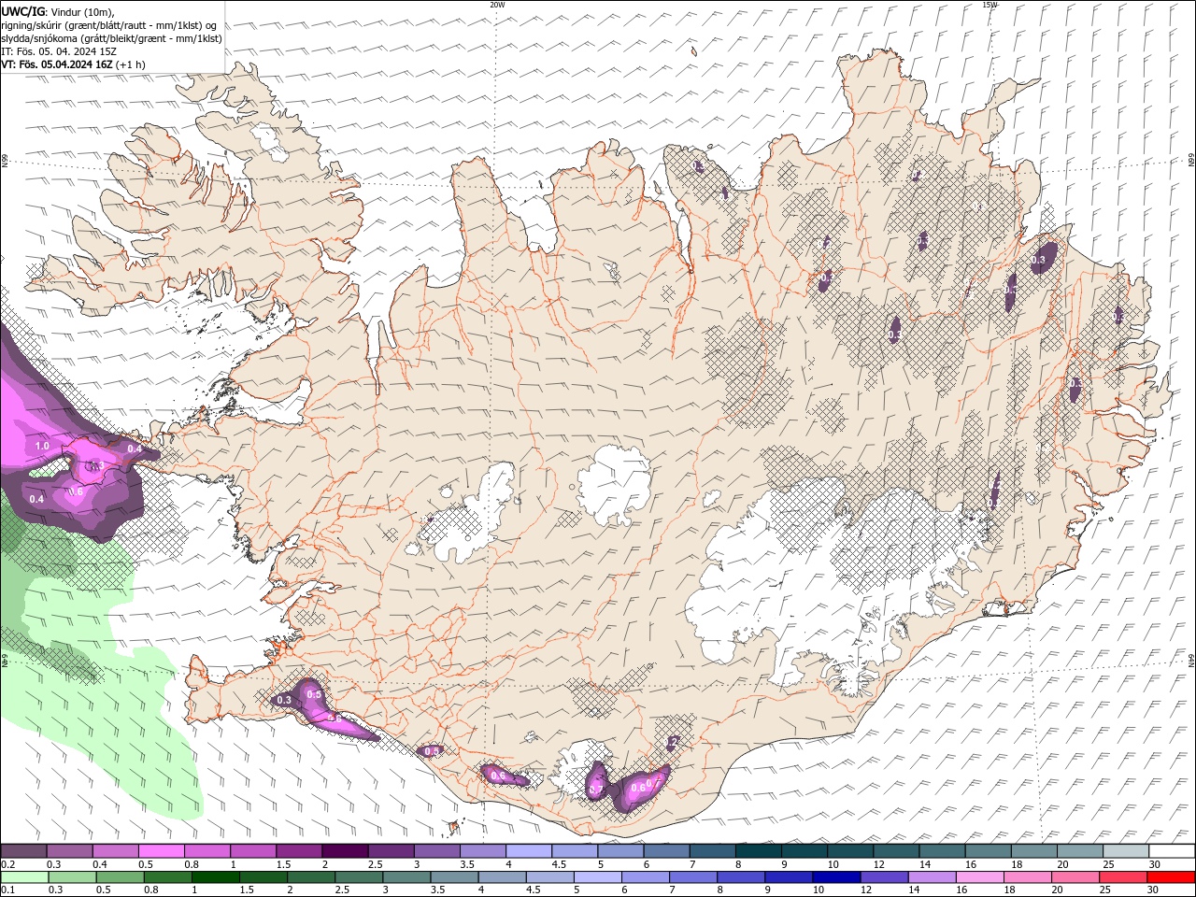Image resolution: width=1196 pixels, height=897 pixels.
Task: Click the darkest green 1 rain legend swatch
Action: point(215,877)
